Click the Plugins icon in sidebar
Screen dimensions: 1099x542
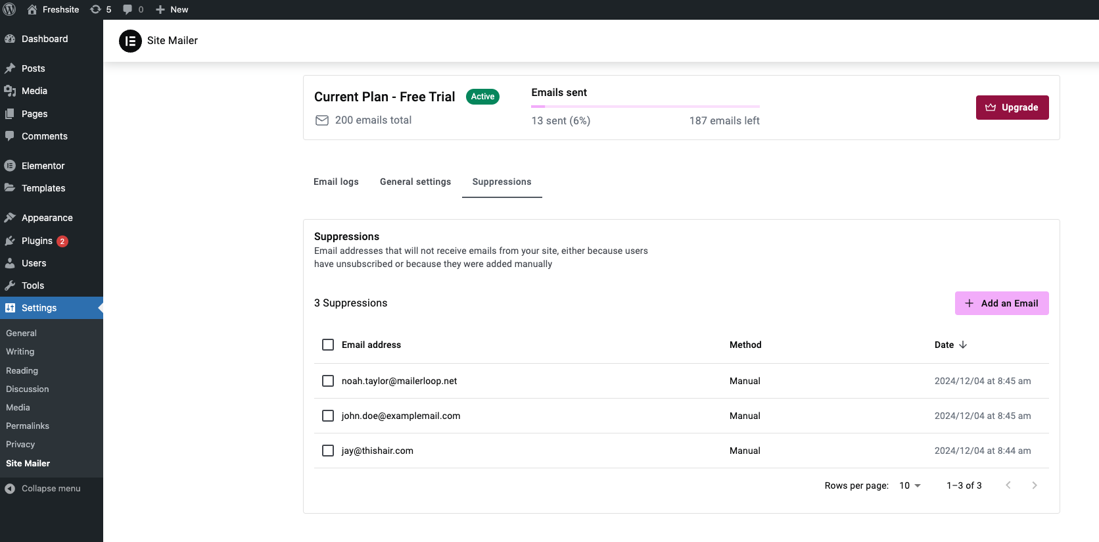10,241
